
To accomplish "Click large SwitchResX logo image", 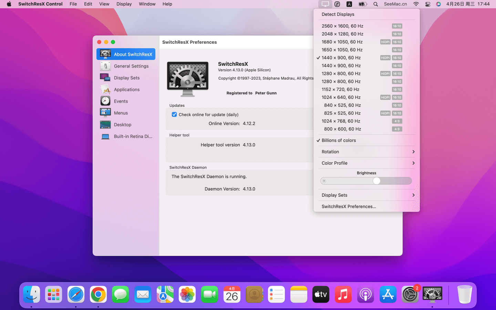I will pyautogui.click(x=188, y=79).
